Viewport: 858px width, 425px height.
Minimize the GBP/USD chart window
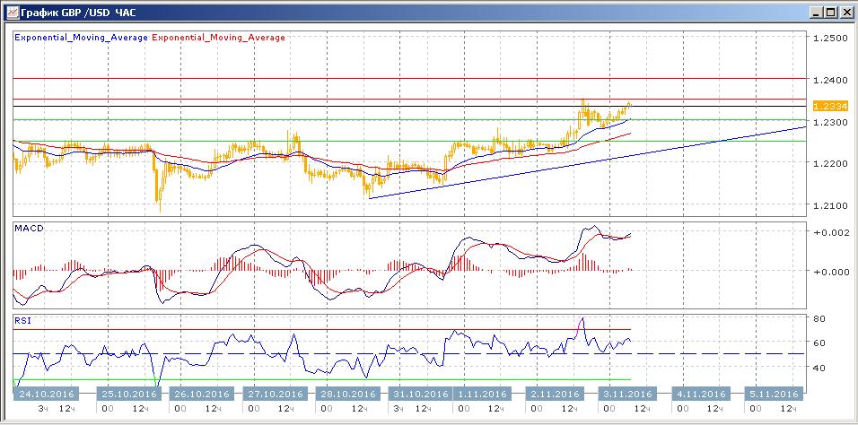817,12
